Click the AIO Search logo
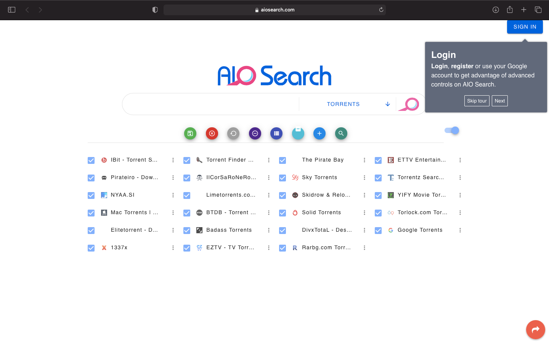 pos(274,75)
